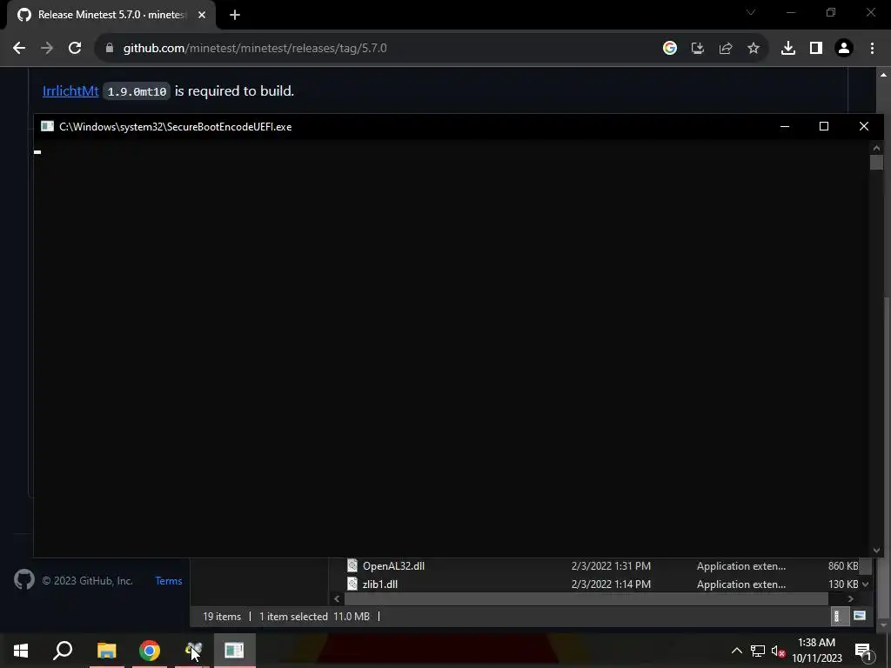Screen dimensions: 891x668
Task: Switch File Explorer to large icons view
Action: tap(860, 617)
